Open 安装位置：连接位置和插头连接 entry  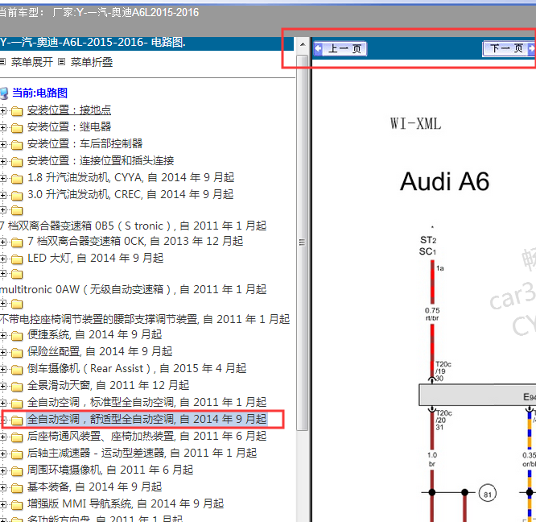(x=101, y=161)
